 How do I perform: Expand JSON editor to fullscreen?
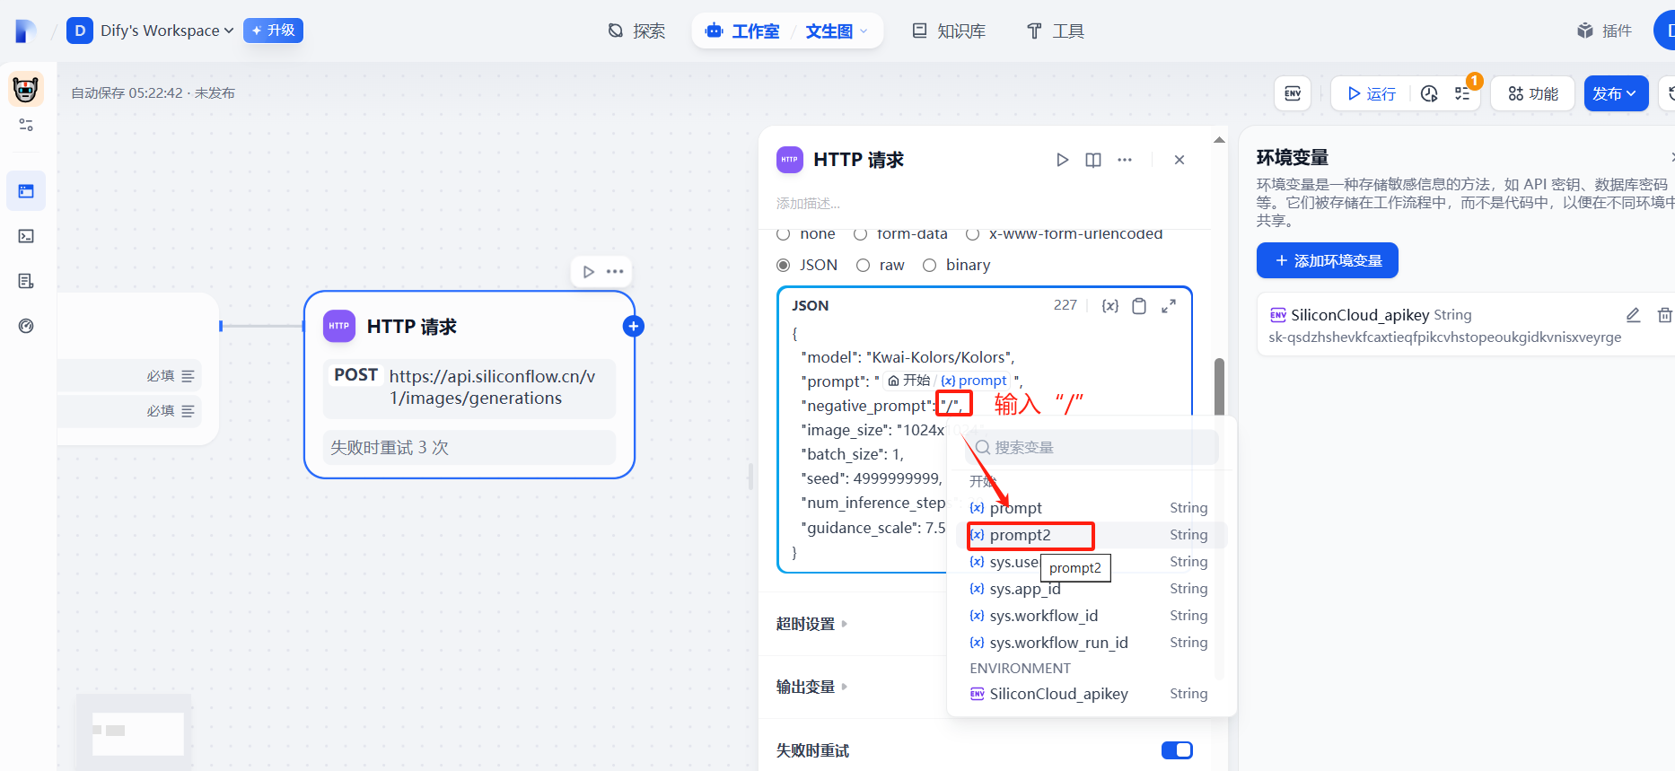click(x=1169, y=306)
